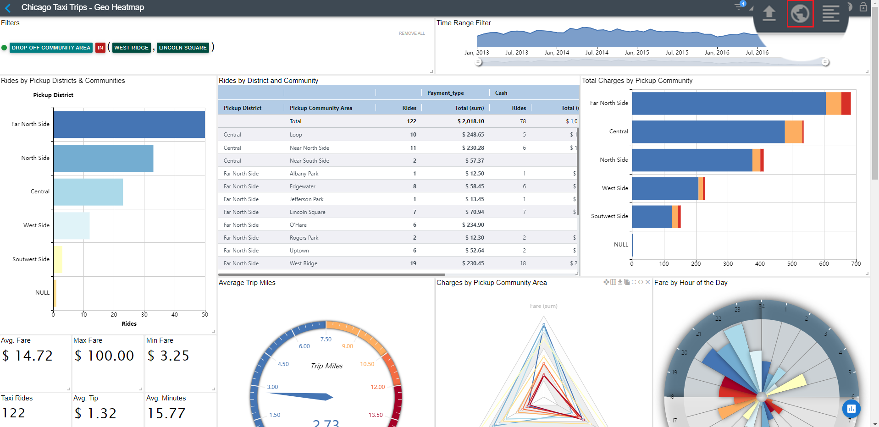Click Remove All filters link
The height and width of the screenshot is (427, 879).
pyautogui.click(x=411, y=33)
